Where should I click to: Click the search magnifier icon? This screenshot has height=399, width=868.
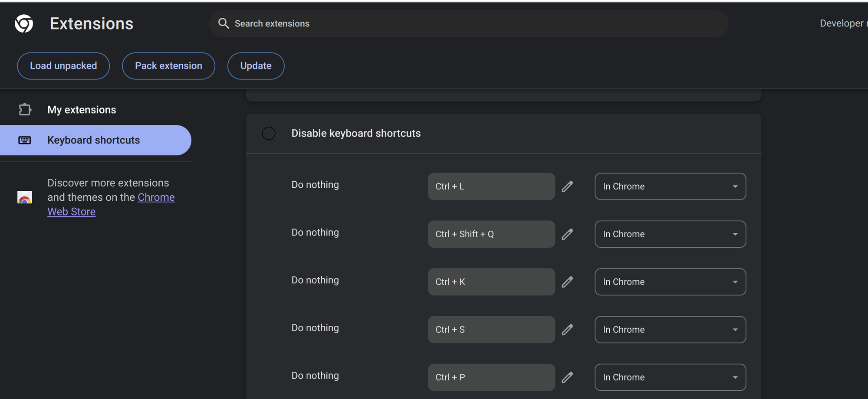tap(224, 23)
